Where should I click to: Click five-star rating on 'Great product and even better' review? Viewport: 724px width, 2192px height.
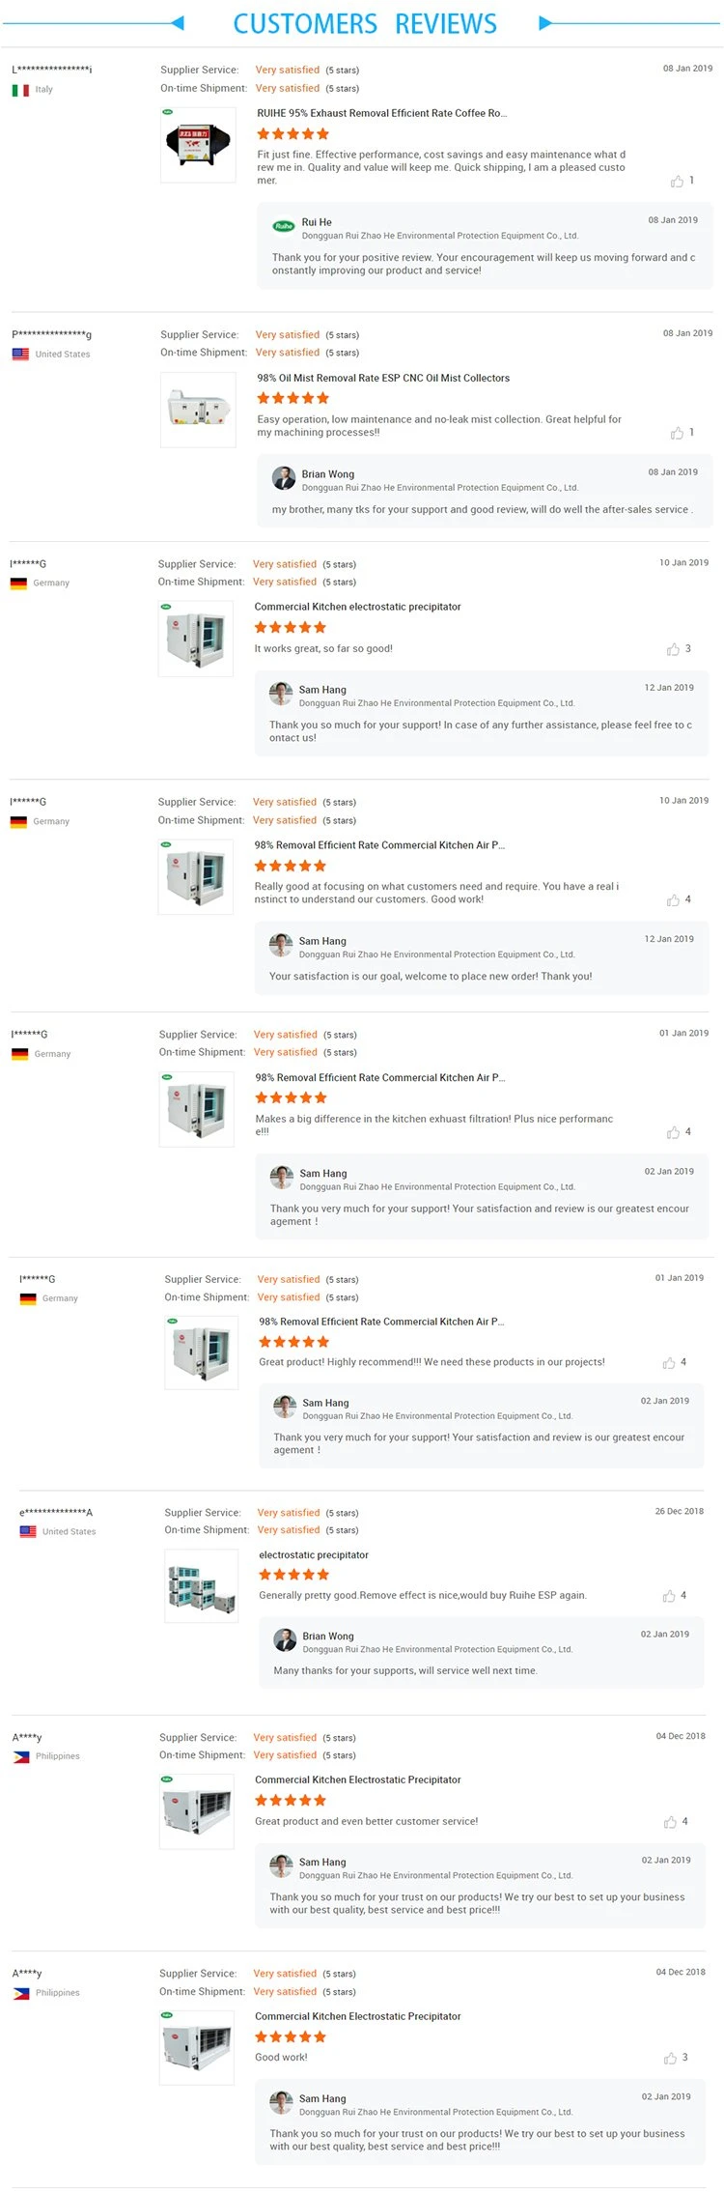coord(291,1800)
